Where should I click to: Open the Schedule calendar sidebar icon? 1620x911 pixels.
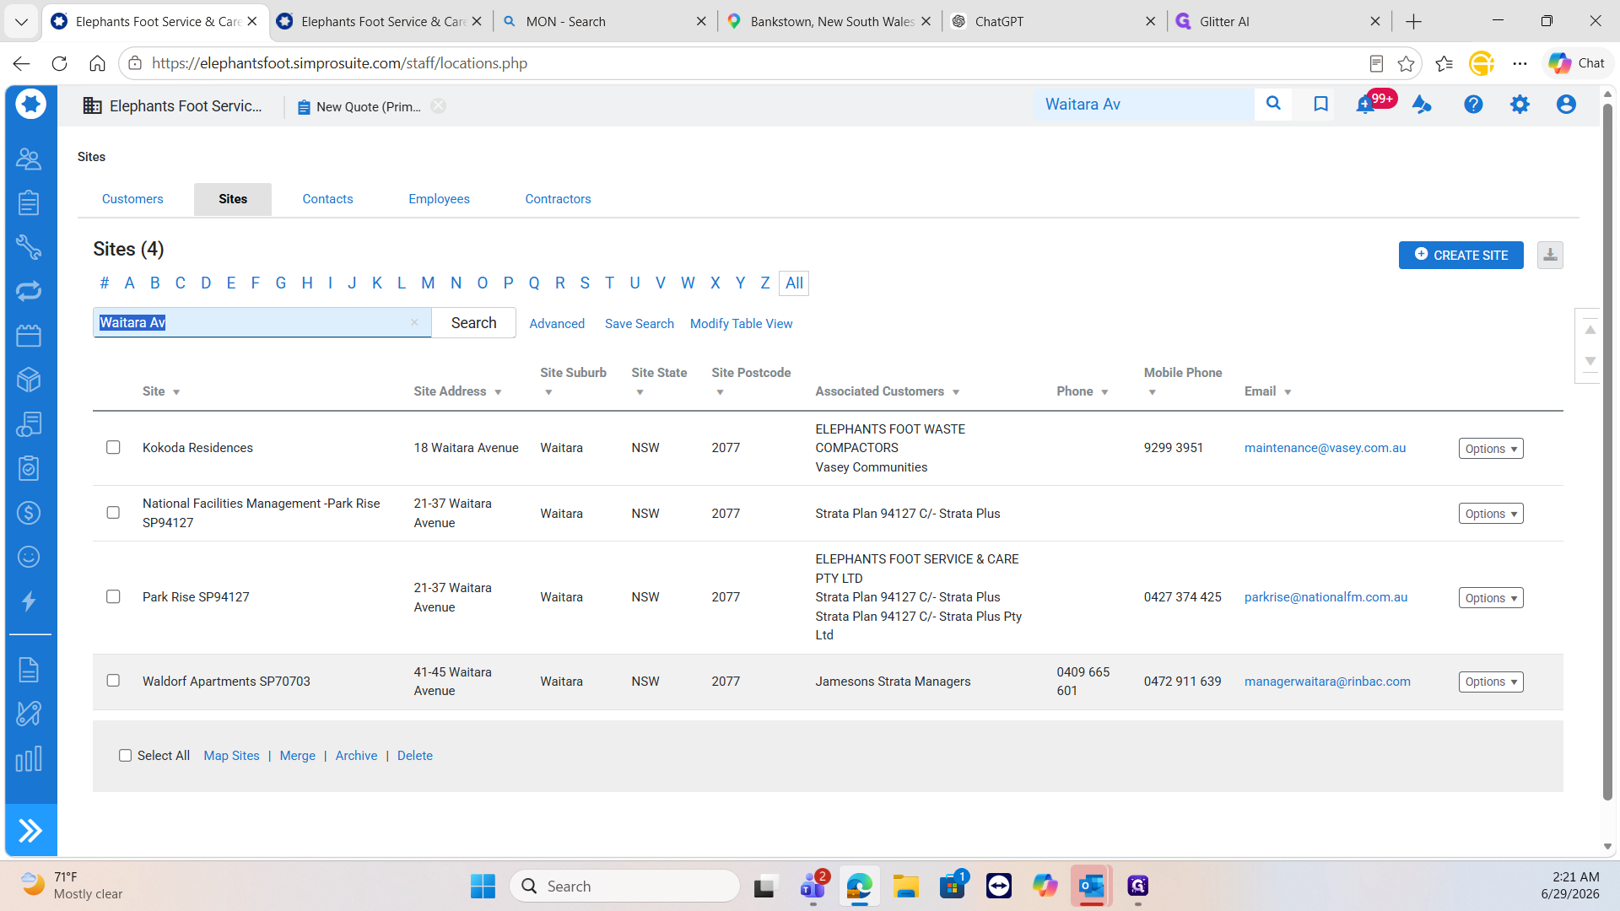[29, 336]
